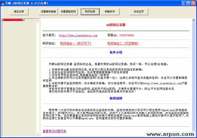Click the record list scroll down arrow
This screenshot has height=138, width=197.
click(x=38, y=134)
